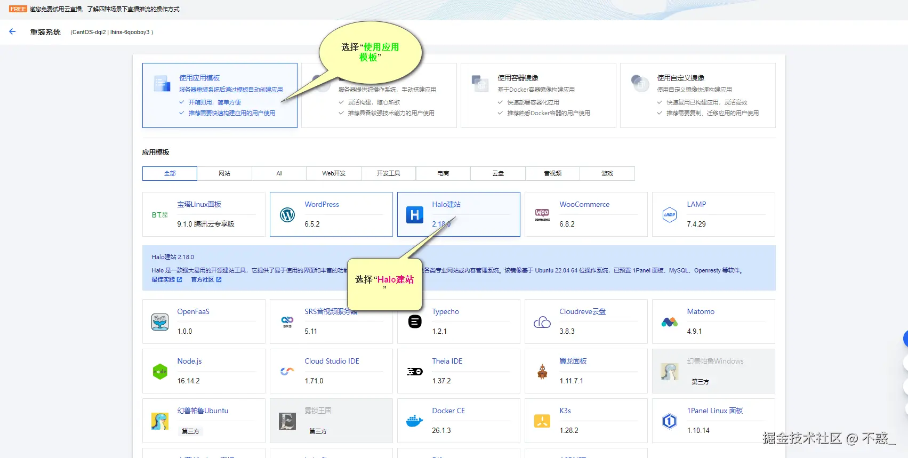Click the OpenFaaS whale icon
908x458 pixels.
coord(160,322)
